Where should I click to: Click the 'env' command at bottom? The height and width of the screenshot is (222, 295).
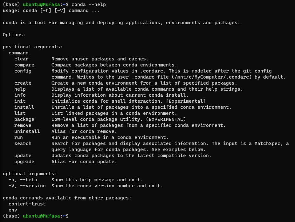(13, 210)
